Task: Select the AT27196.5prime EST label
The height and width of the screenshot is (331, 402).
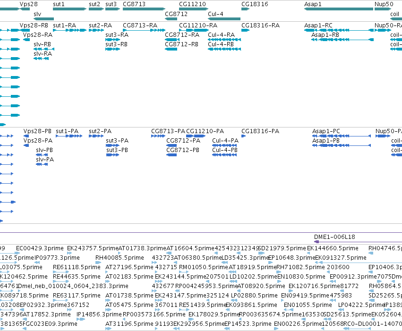Action: [129, 267]
